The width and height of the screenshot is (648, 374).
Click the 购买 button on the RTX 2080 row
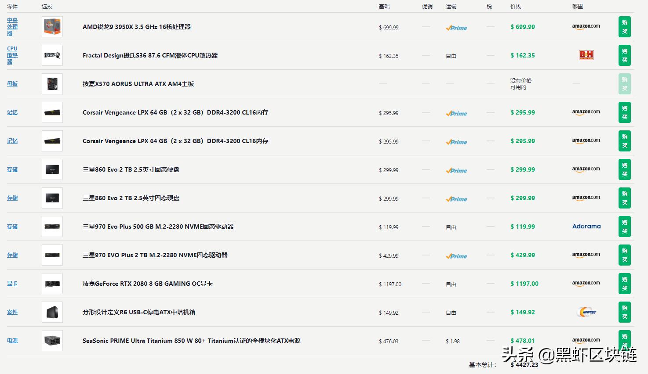[624, 284]
